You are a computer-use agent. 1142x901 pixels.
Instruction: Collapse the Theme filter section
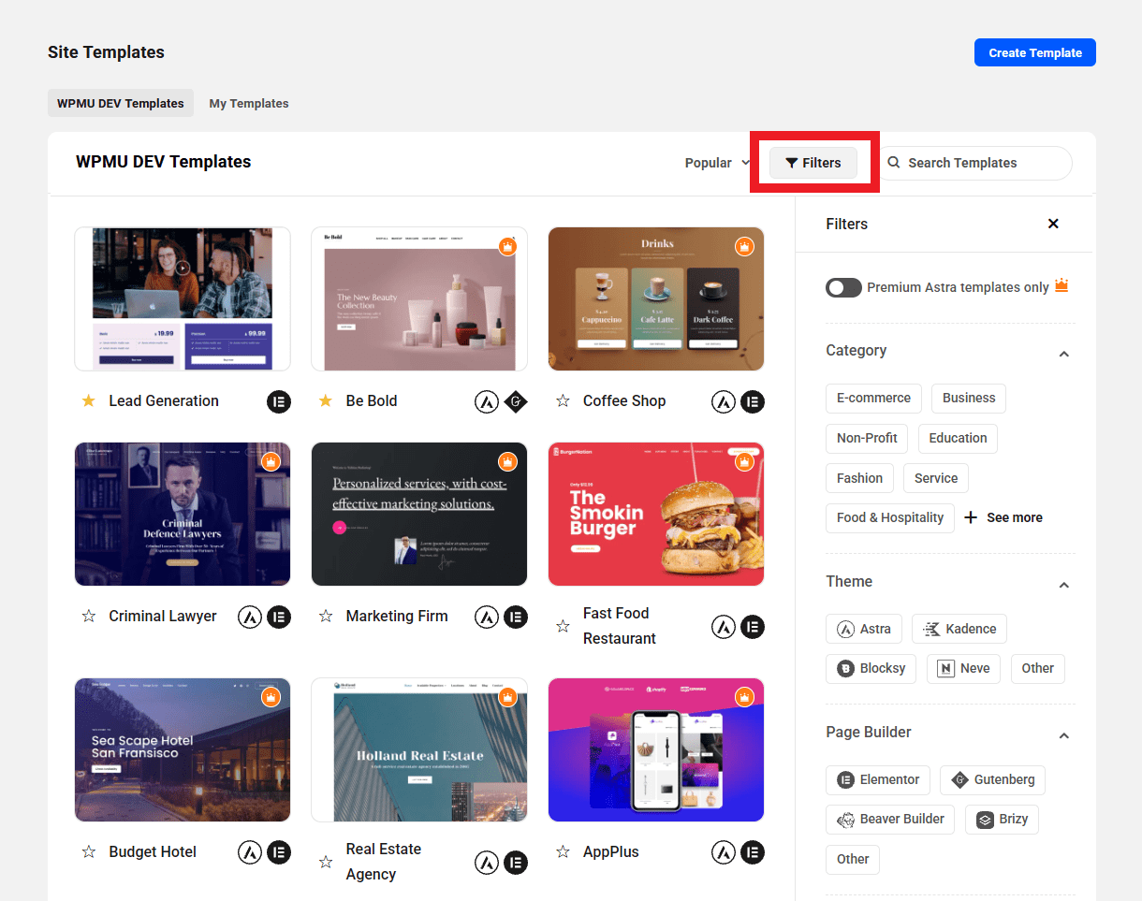(1063, 585)
